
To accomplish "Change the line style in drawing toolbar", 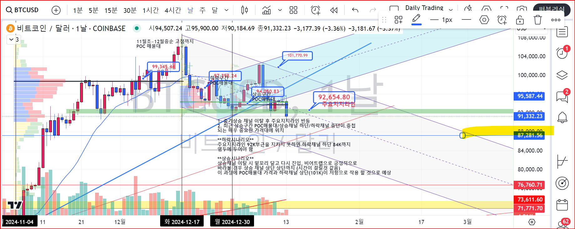I will [x=466, y=20].
